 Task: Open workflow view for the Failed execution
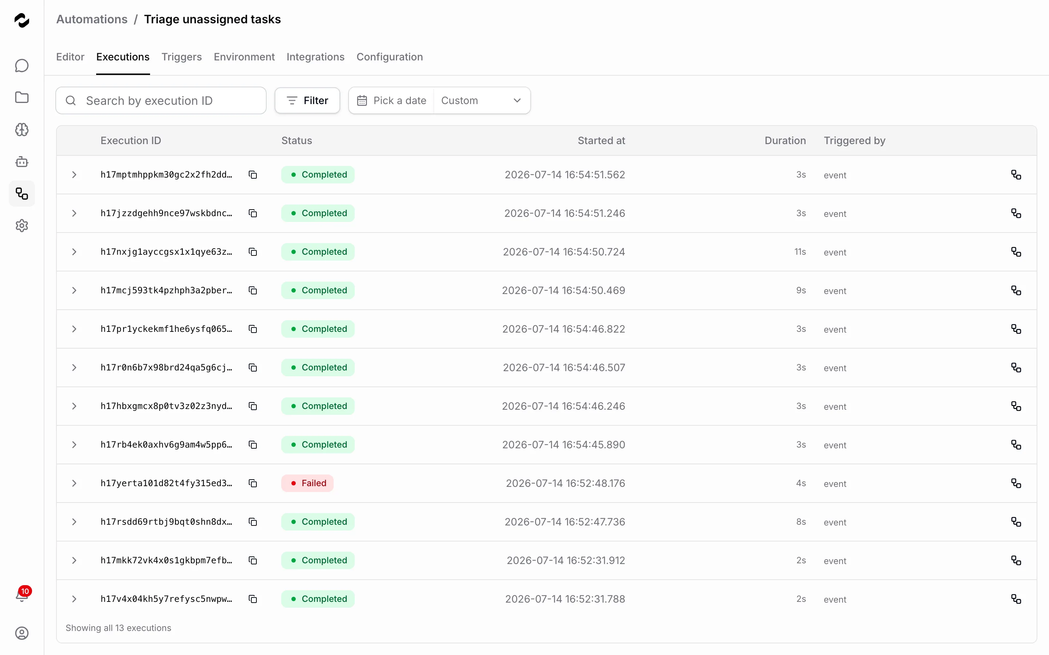[1016, 483]
